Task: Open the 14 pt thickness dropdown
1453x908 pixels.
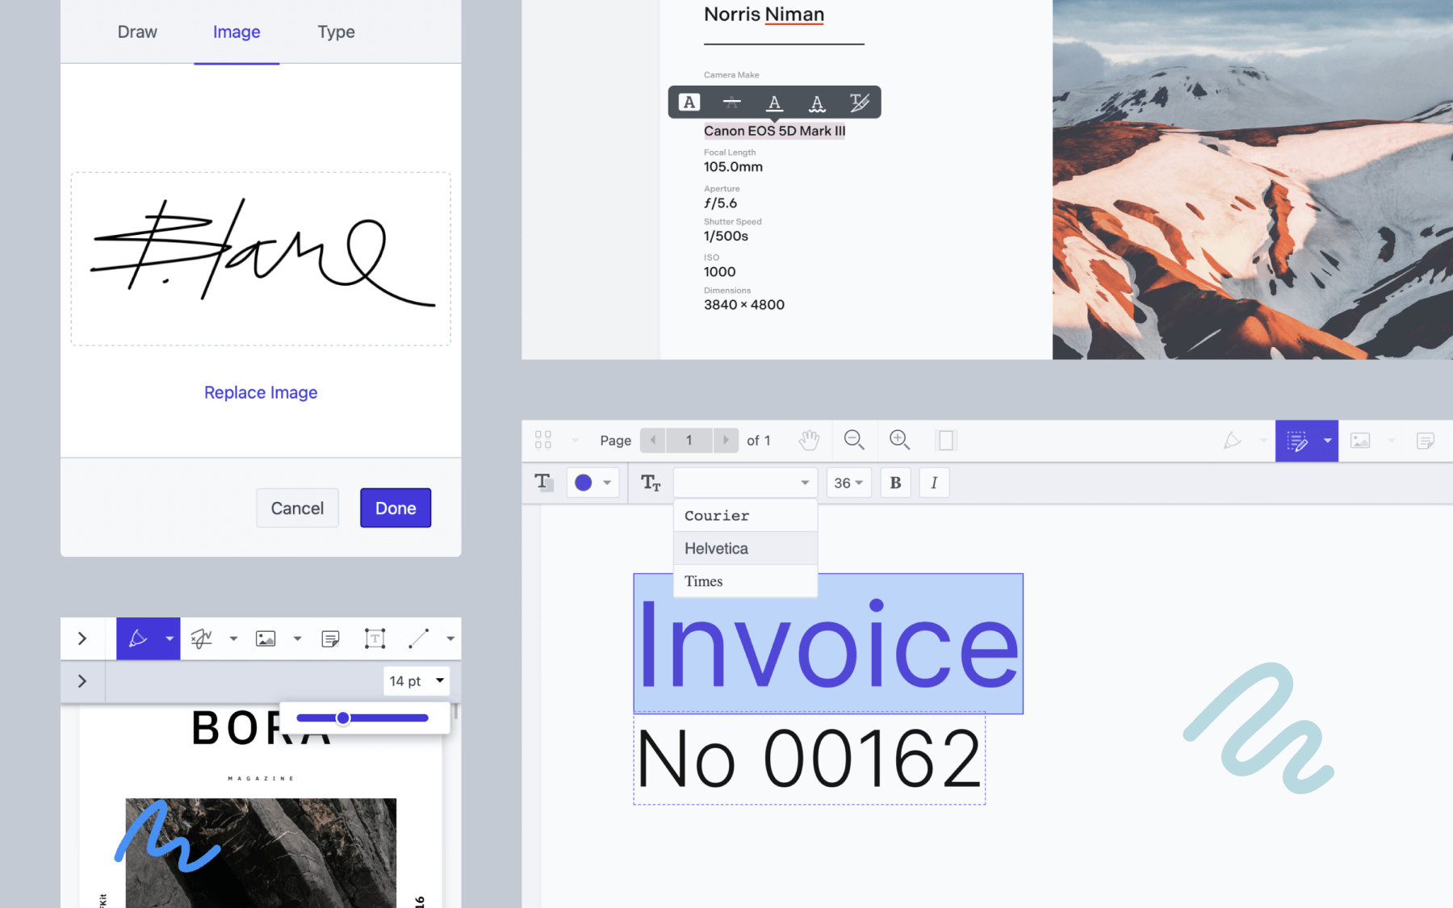Action: point(417,681)
